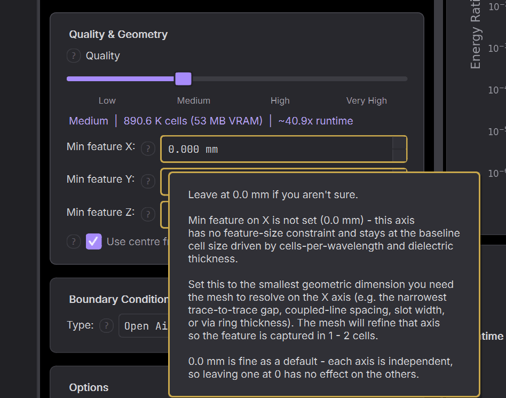Open help icon for Boundary Type
Viewport: 506px width, 398px height.
[107, 326]
